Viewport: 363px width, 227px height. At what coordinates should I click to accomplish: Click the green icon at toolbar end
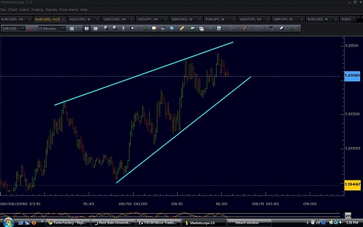(x=292, y=28)
